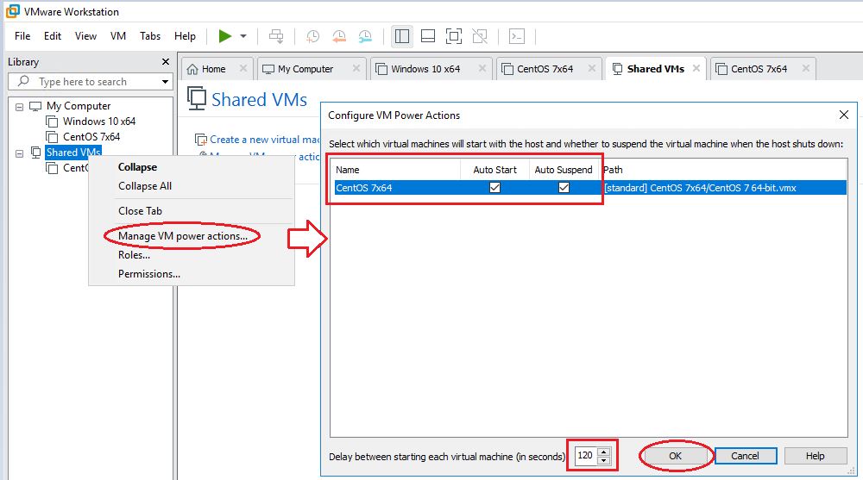Image resolution: width=863 pixels, height=480 pixels.
Task: Select the CentOS 7x64 name cell in the dialog
Action: coord(364,188)
